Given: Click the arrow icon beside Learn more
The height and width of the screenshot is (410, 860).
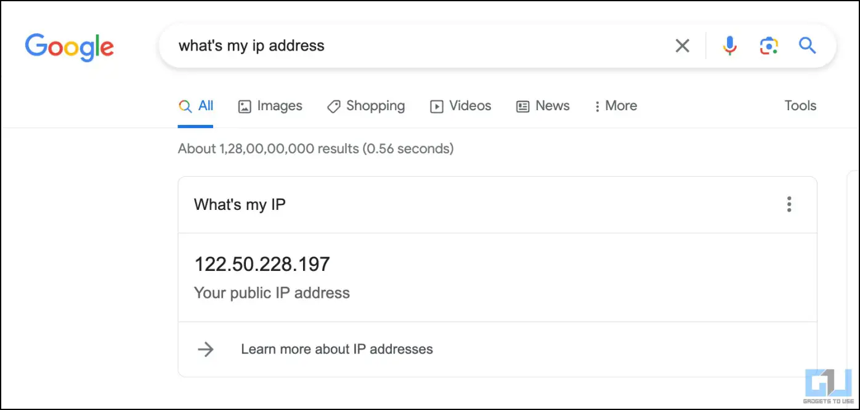Looking at the screenshot, I should point(205,350).
